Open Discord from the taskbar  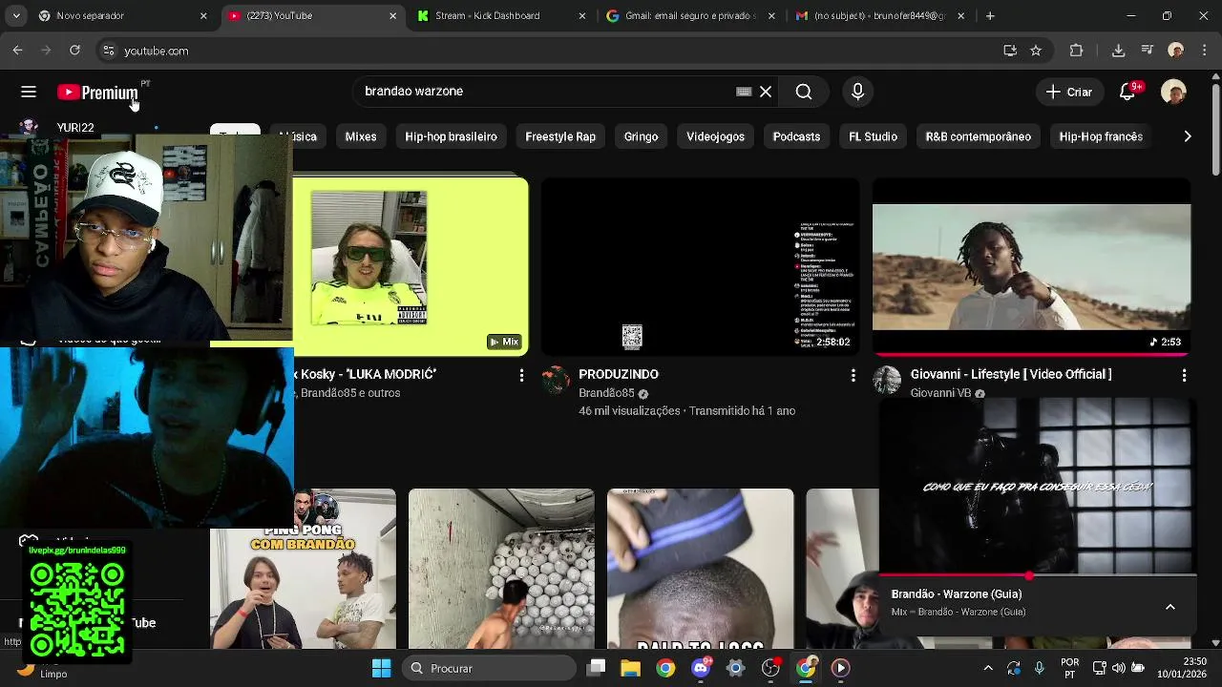point(701,668)
